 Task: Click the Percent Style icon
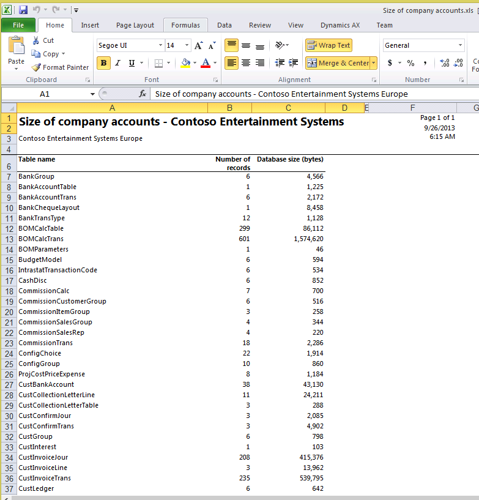pyautogui.click(x=410, y=63)
